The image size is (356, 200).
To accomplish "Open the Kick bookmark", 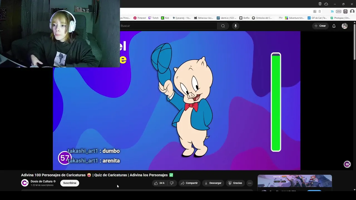I will [x=165, y=18].
